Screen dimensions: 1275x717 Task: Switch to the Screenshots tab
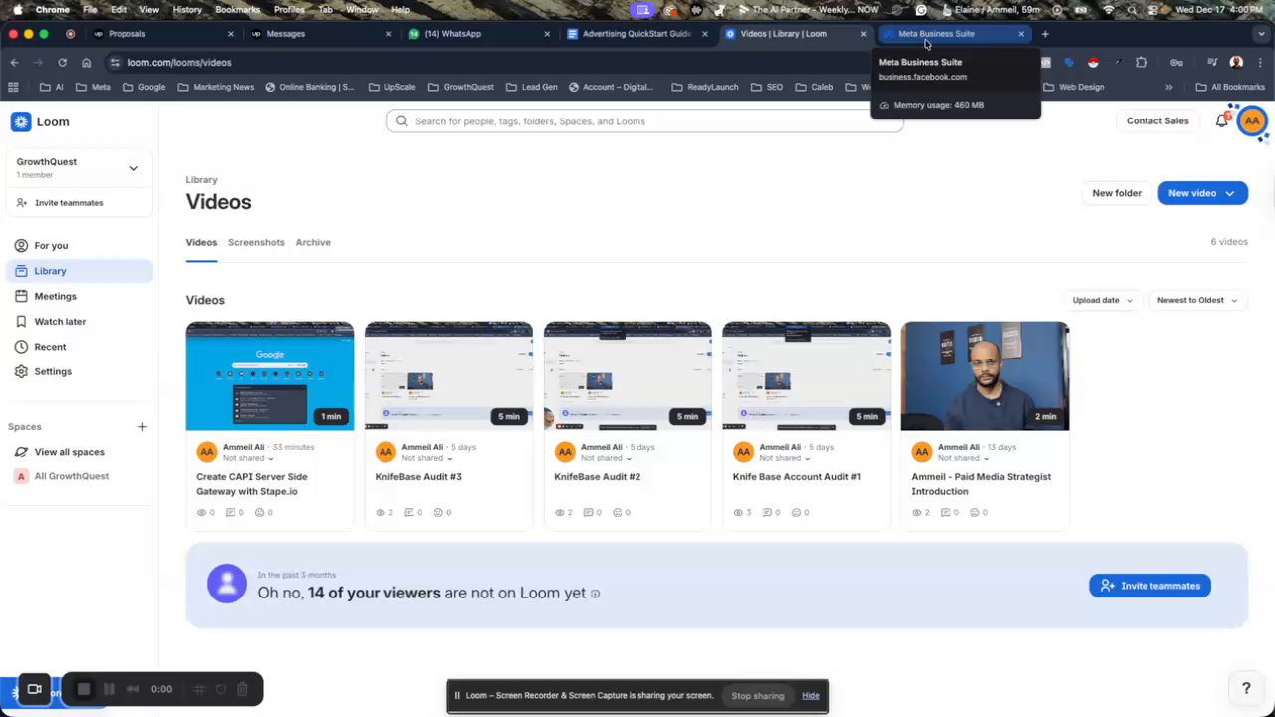[x=256, y=242]
